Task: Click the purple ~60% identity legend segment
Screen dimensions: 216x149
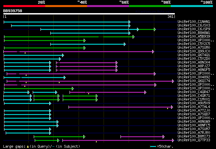Action: [x=108, y=6]
